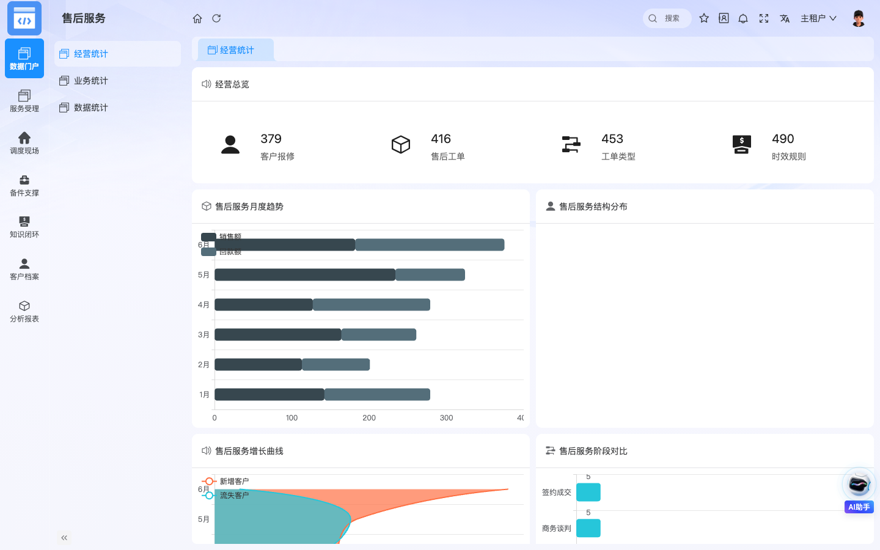Viewport: 880px width, 550px height.
Task: Toggle fullscreen mode icon
Action: point(764,18)
